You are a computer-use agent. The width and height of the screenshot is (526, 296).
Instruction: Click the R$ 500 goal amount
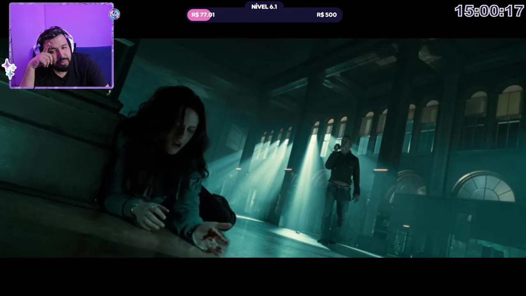coord(327,15)
